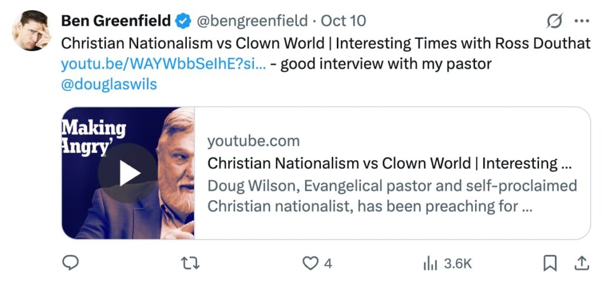Click the reply speech bubble icon
This screenshot has width=602, height=283.
(x=71, y=264)
